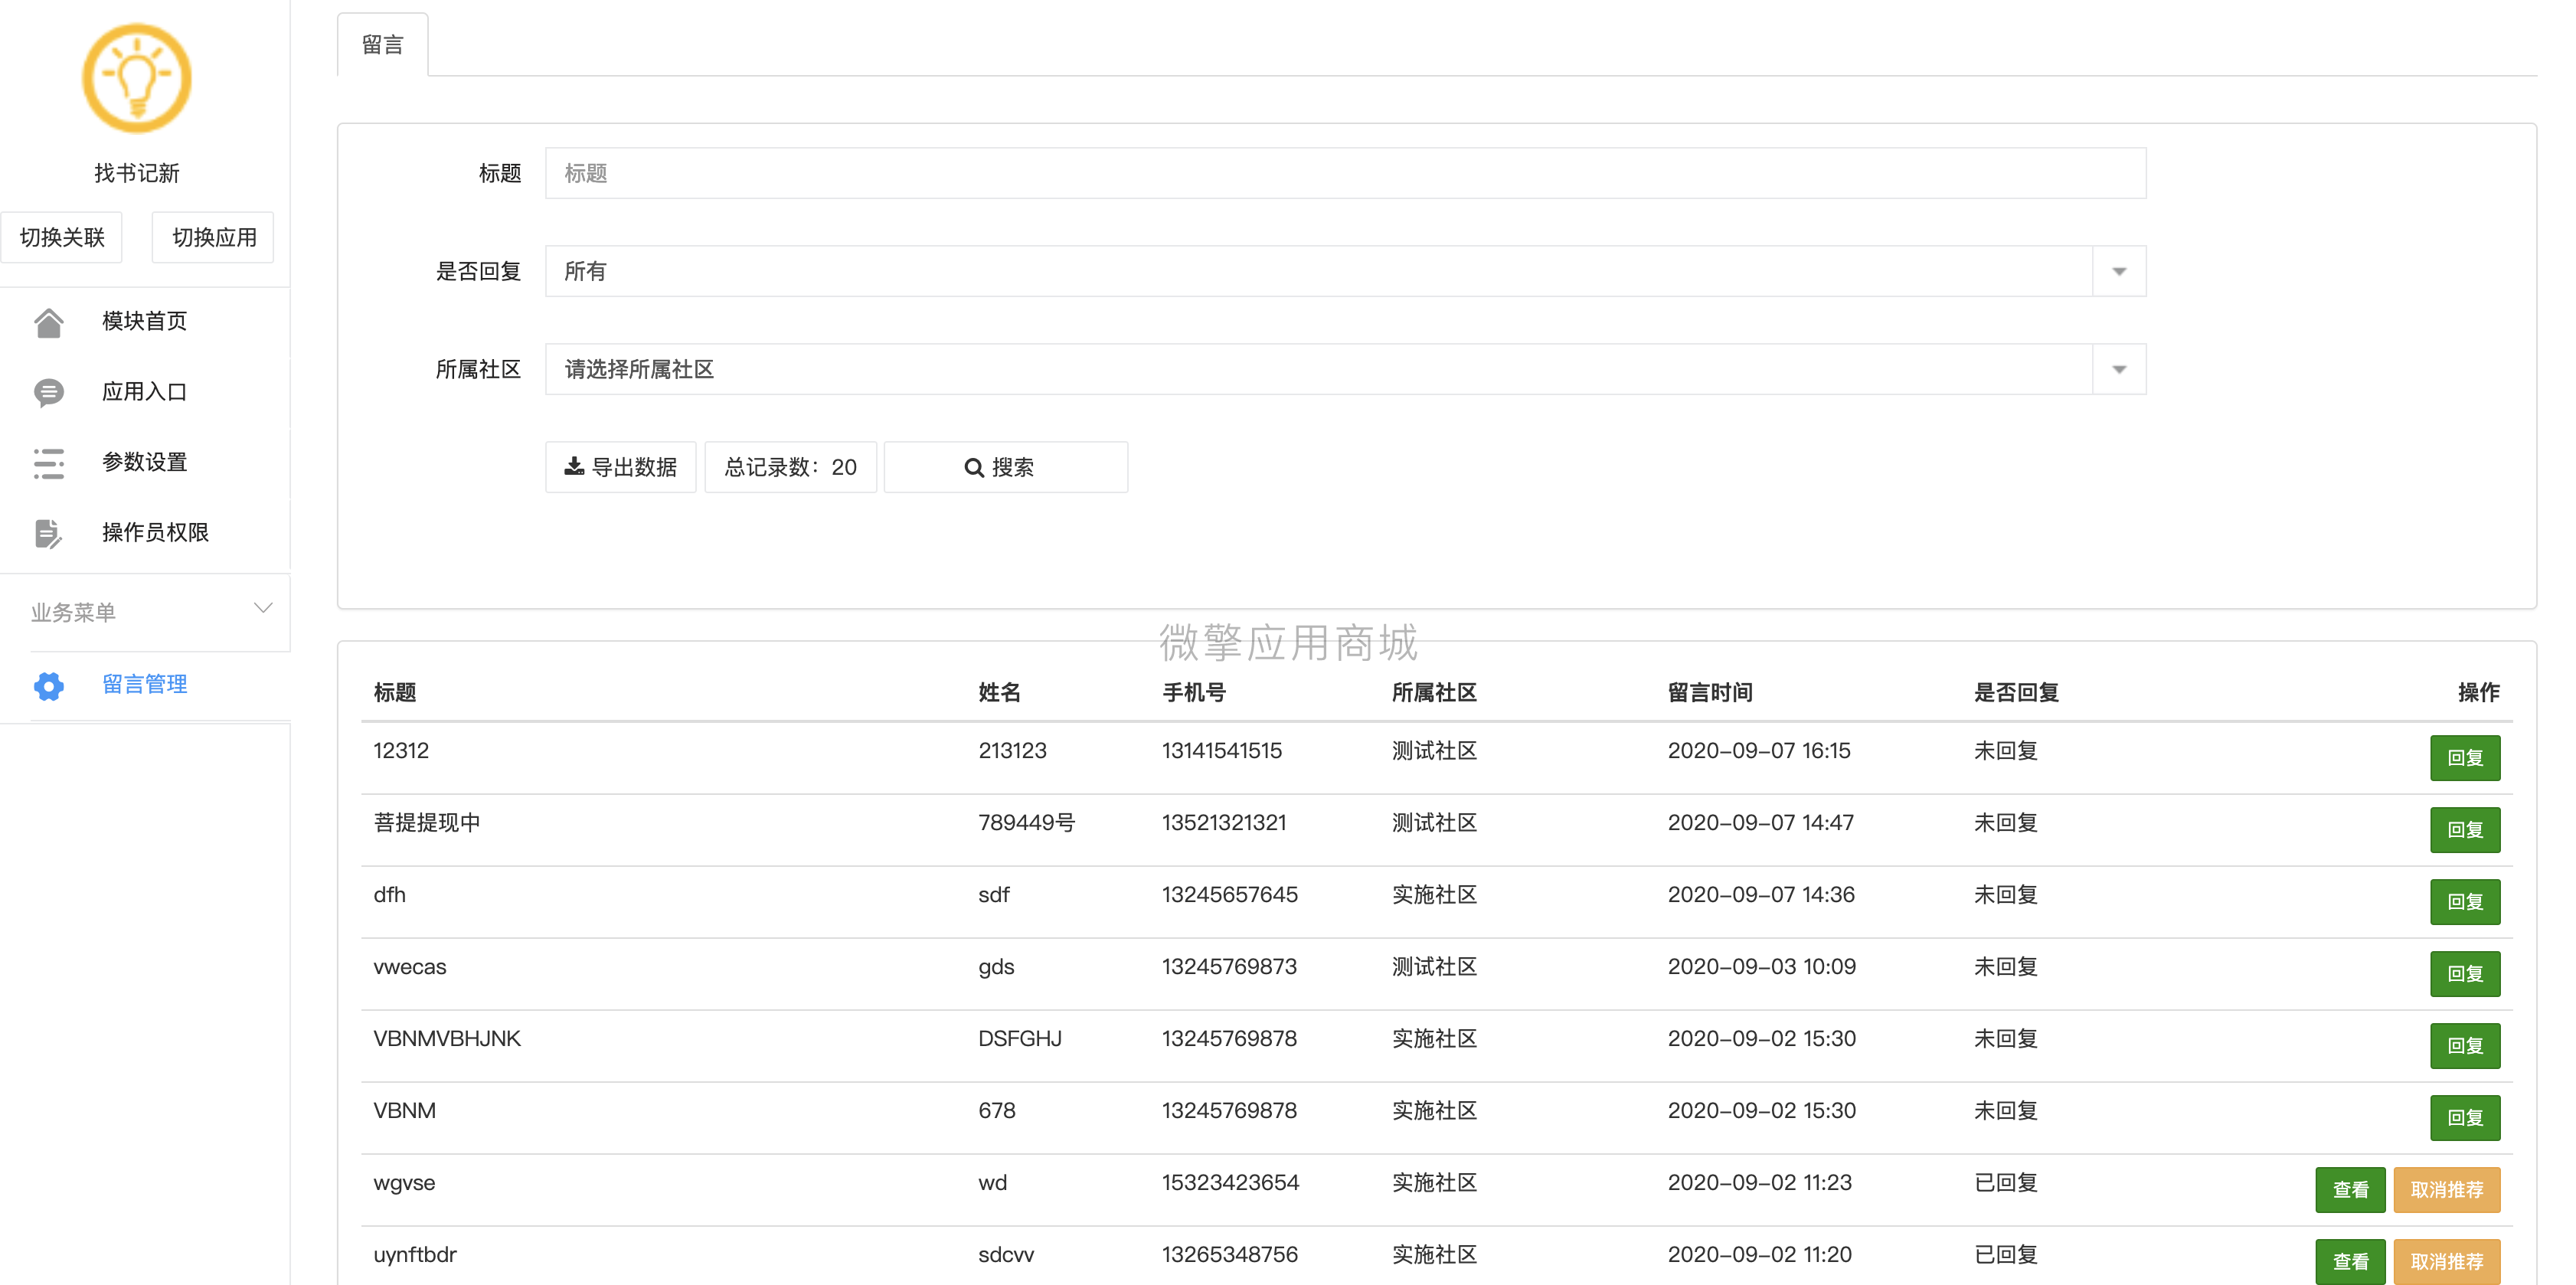This screenshot has width=2576, height=1285.
Task: Open 操作员权限 menu item
Action: click(145, 533)
